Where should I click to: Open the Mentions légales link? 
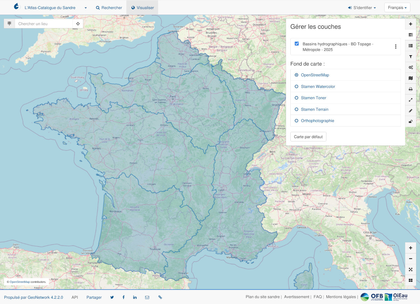(x=341, y=297)
